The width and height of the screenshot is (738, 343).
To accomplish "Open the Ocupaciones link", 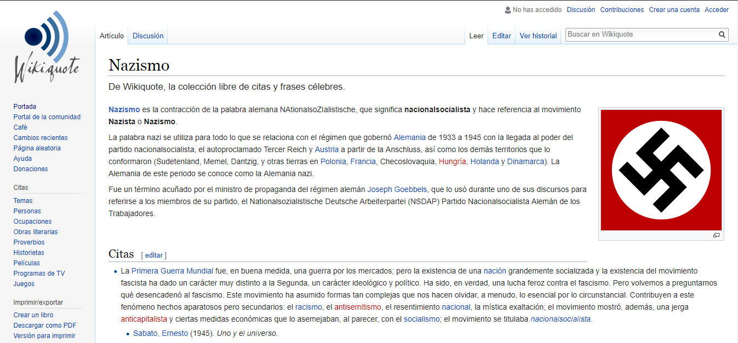I will [32, 222].
